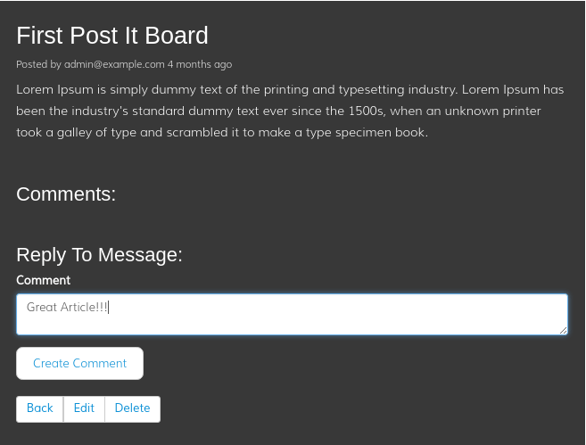This screenshot has height=445, width=586.
Task: Click the word 1500s in post body
Action: 367,111
